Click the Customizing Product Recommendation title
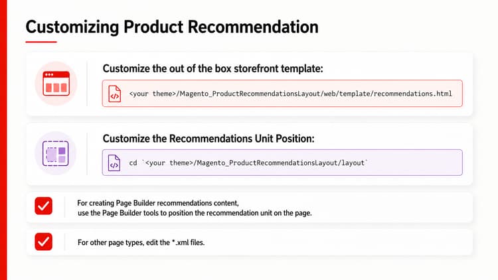Image resolution: width=498 pixels, height=280 pixels. tap(172, 27)
